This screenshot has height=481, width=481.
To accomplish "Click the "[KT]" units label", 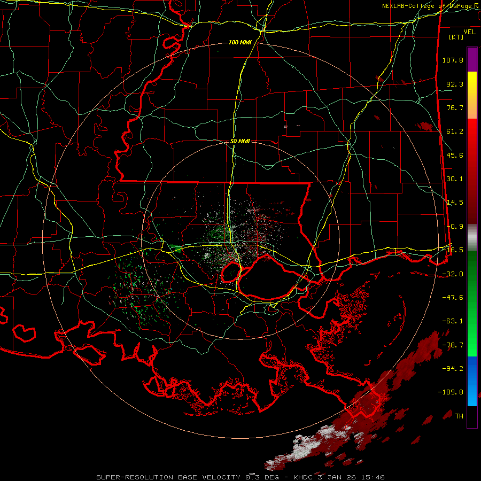I will (456, 37).
